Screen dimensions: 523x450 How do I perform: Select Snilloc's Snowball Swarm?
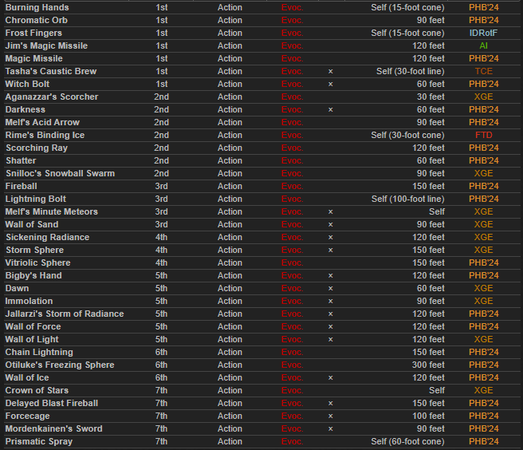261,173
